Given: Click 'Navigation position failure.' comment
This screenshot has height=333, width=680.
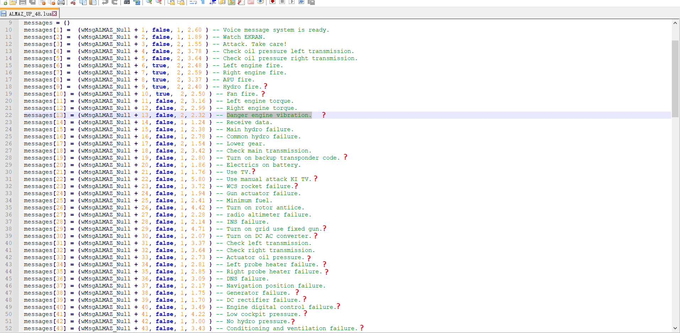Looking at the screenshot, I should click(x=276, y=286).
